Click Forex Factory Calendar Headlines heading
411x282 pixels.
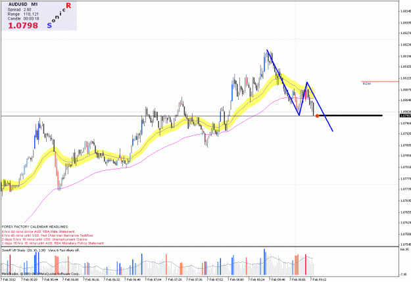[x=35, y=227]
